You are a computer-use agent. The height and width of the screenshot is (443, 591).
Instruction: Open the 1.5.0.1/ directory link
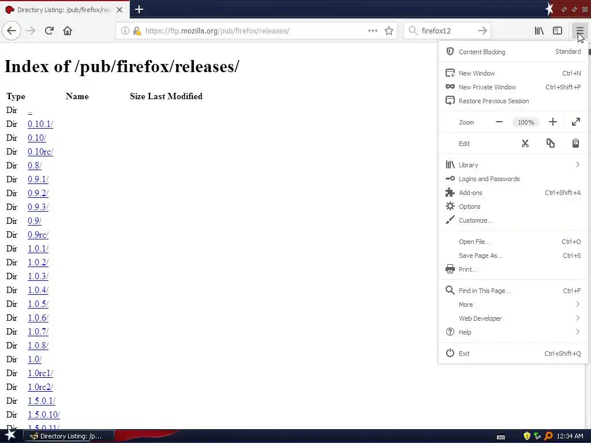tap(42, 401)
